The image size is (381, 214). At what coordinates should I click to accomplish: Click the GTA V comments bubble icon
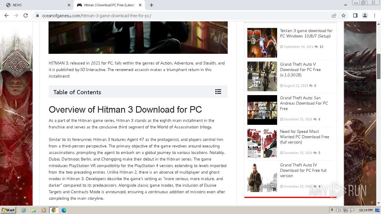(x=311, y=86)
